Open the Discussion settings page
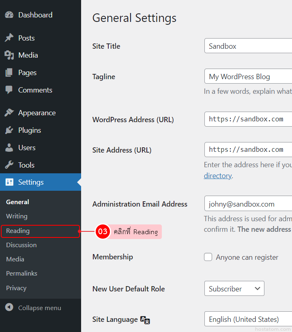This screenshot has height=332, width=292. point(21,245)
